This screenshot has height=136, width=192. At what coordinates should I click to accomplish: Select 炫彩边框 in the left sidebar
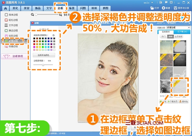(11, 36)
